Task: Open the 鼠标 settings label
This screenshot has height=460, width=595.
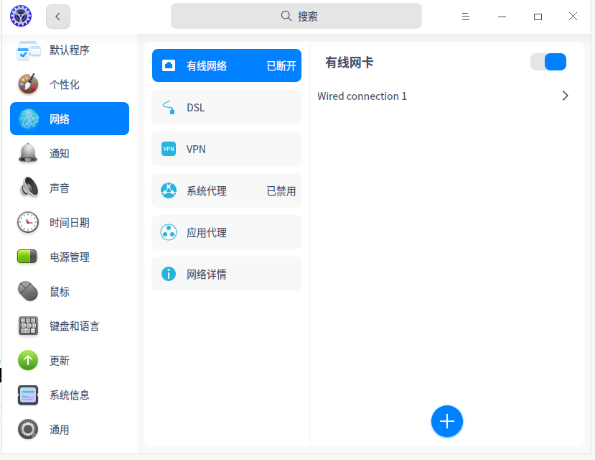Action: point(60,292)
